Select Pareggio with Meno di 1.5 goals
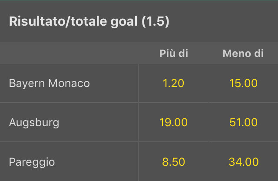278x181 pixels. [243, 162]
